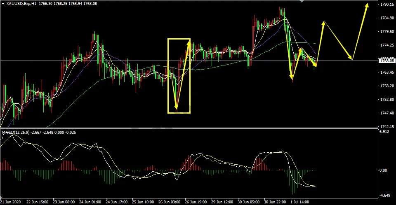Click the OHLC values 1766.30 1768.25 1765.94 1768.08
396x205 pixels.
coord(68,4)
